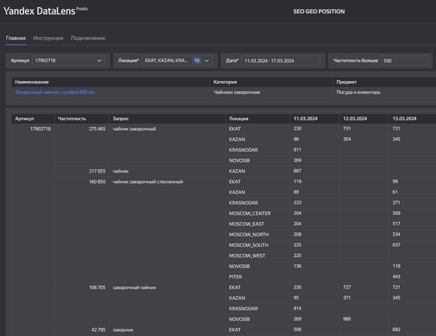Screen dimensions: 436x336
Task: Click the Yandex DataLens logo
Action: (x=39, y=11)
